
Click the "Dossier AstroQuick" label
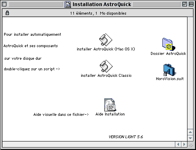tap(168, 54)
